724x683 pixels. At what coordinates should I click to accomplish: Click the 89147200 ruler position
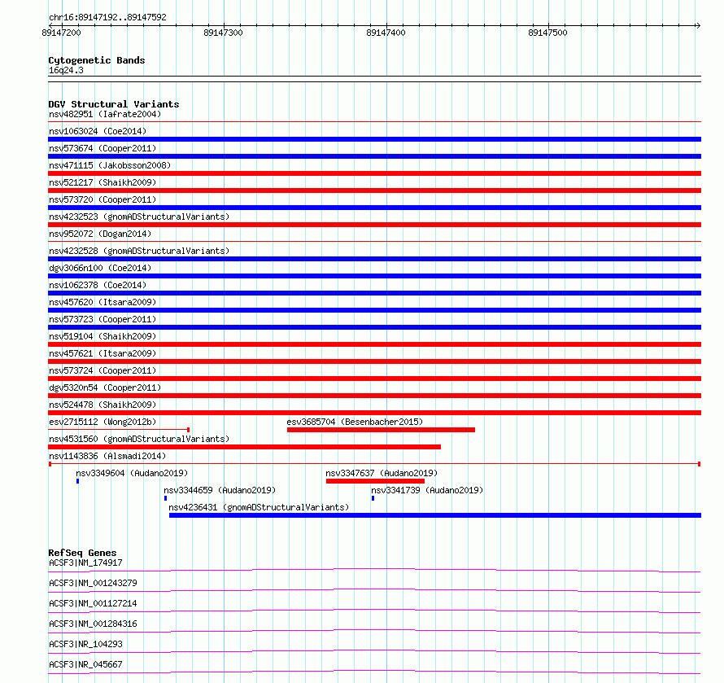(61, 33)
